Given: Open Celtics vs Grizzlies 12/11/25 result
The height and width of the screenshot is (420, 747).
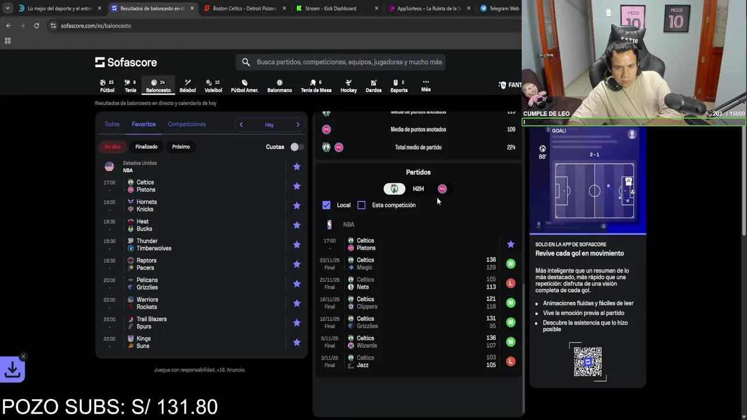Looking at the screenshot, I should pos(418,323).
